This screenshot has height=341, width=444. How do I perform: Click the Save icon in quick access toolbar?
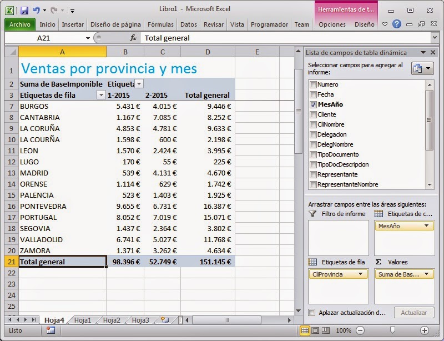[24, 10]
